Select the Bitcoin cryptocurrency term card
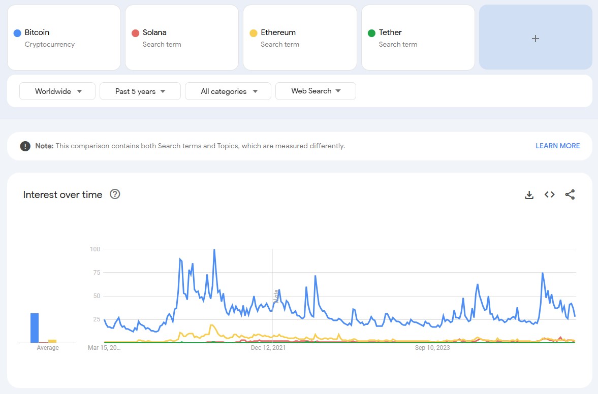Viewport: 598px width, 394px height. [64, 38]
